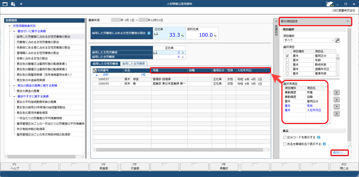Click the 契約社員 100.0% ratio cell
The image size is (359, 177).
point(202,33)
